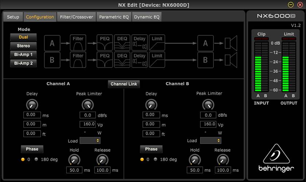Viewport: 306px width, 182px height.
Task: Select Stereo mode
Action: [23, 46]
